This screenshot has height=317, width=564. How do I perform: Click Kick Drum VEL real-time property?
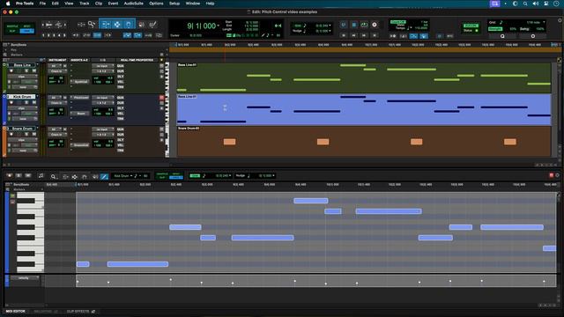click(x=121, y=114)
